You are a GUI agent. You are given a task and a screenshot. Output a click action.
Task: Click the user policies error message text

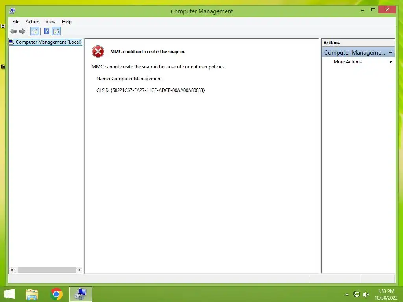tap(159, 67)
